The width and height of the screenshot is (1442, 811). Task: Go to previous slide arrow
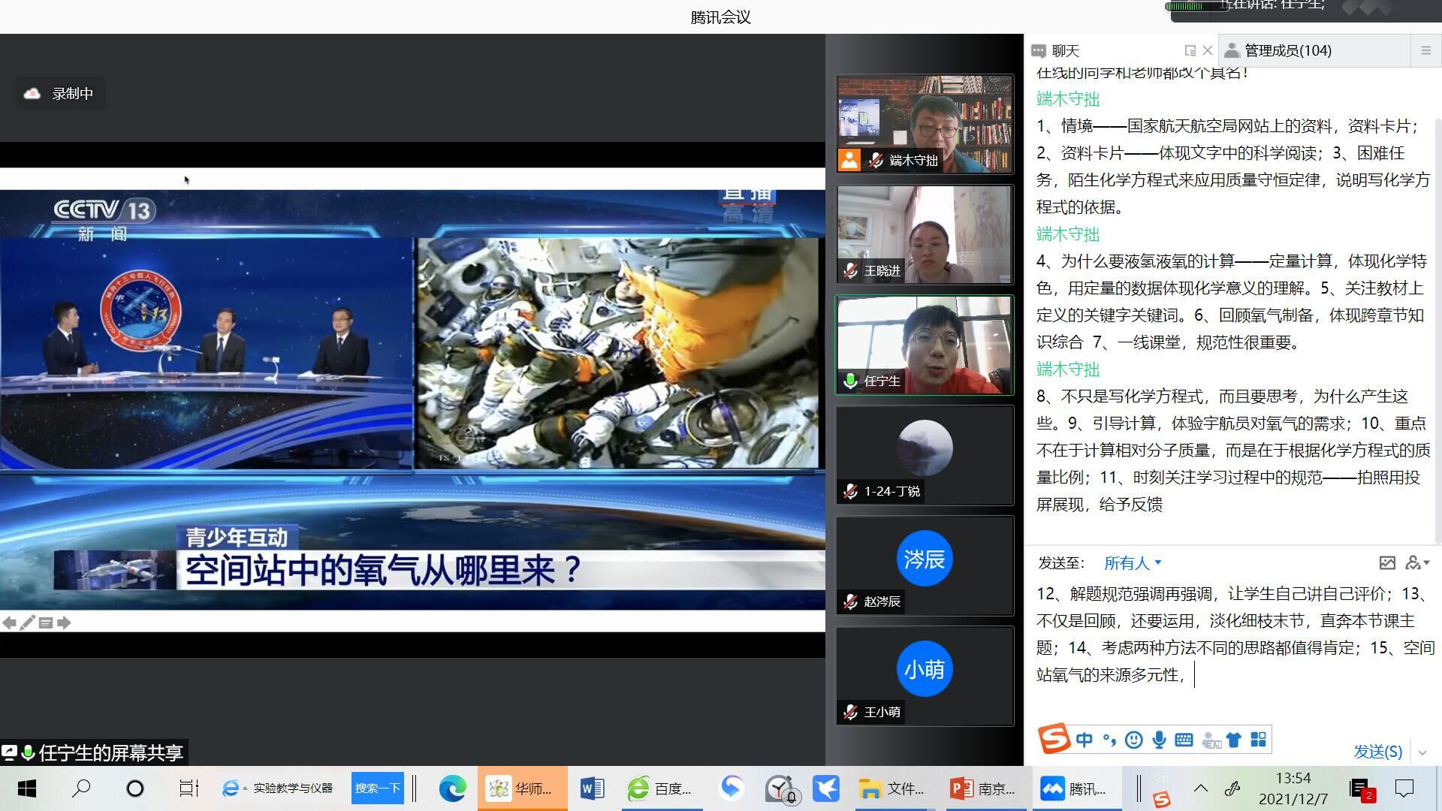click(9, 623)
